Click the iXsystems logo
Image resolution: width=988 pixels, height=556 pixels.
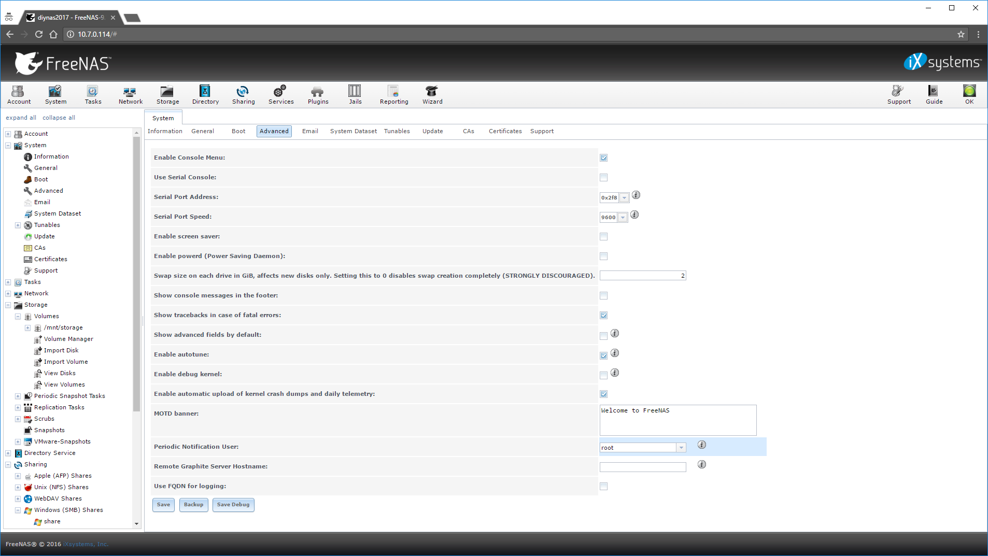(x=942, y=62)
